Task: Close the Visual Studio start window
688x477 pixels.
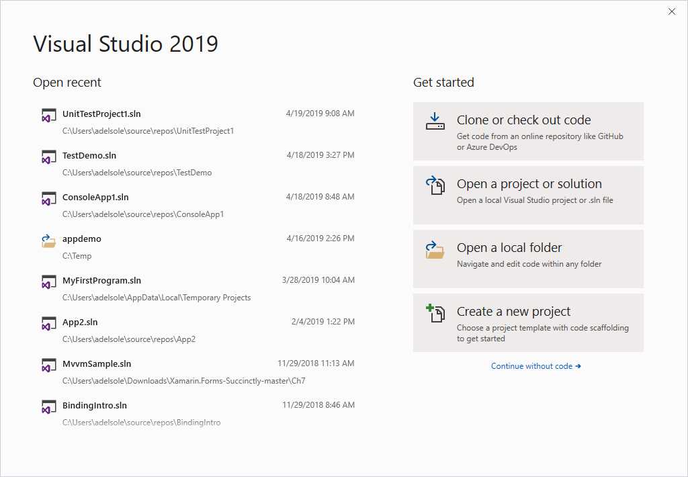Action: [671, 11]
